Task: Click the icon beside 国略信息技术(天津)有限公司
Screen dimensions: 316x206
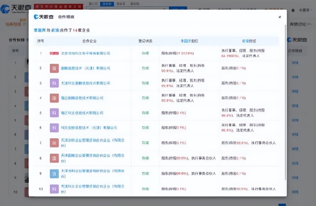Action: (54, 68)
